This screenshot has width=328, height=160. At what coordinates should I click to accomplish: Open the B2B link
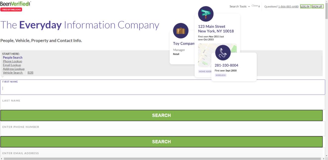click(x=31, y=73)
